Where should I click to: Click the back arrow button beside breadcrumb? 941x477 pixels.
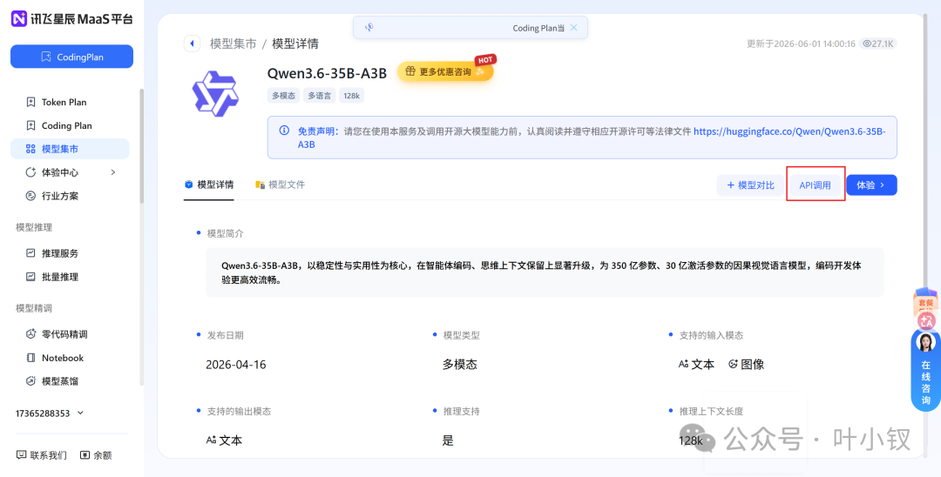[192, 44]
